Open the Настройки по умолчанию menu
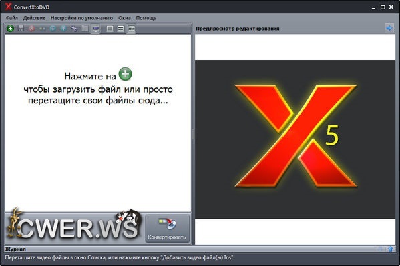Image resolution: width=400 pixels, height=266 pixels. tap(81, 18)
